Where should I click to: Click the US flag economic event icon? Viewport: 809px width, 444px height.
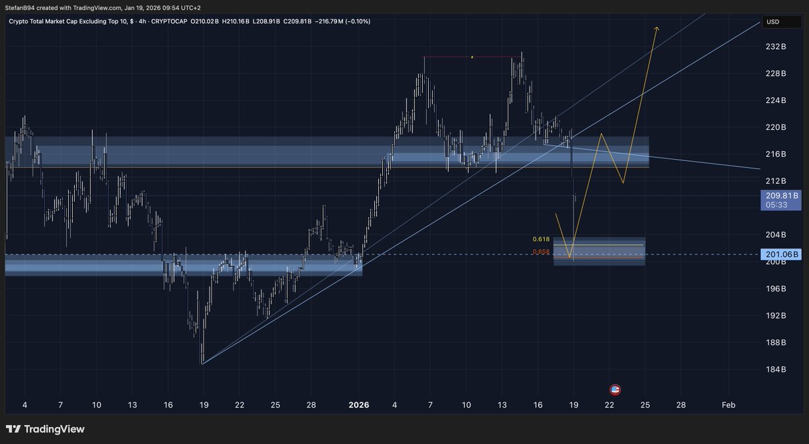coord(614,389)
